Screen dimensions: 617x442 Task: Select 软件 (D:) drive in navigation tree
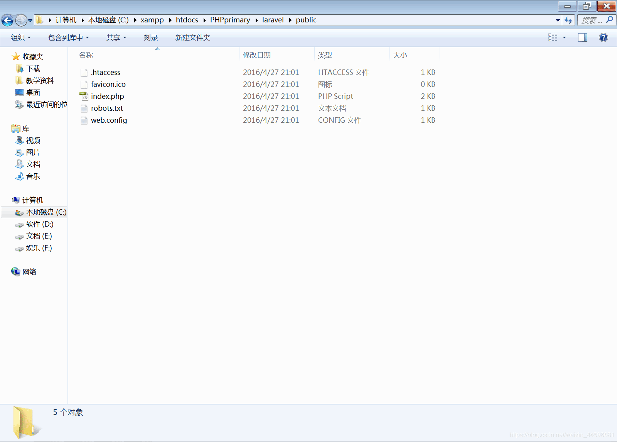click(39, 224)
